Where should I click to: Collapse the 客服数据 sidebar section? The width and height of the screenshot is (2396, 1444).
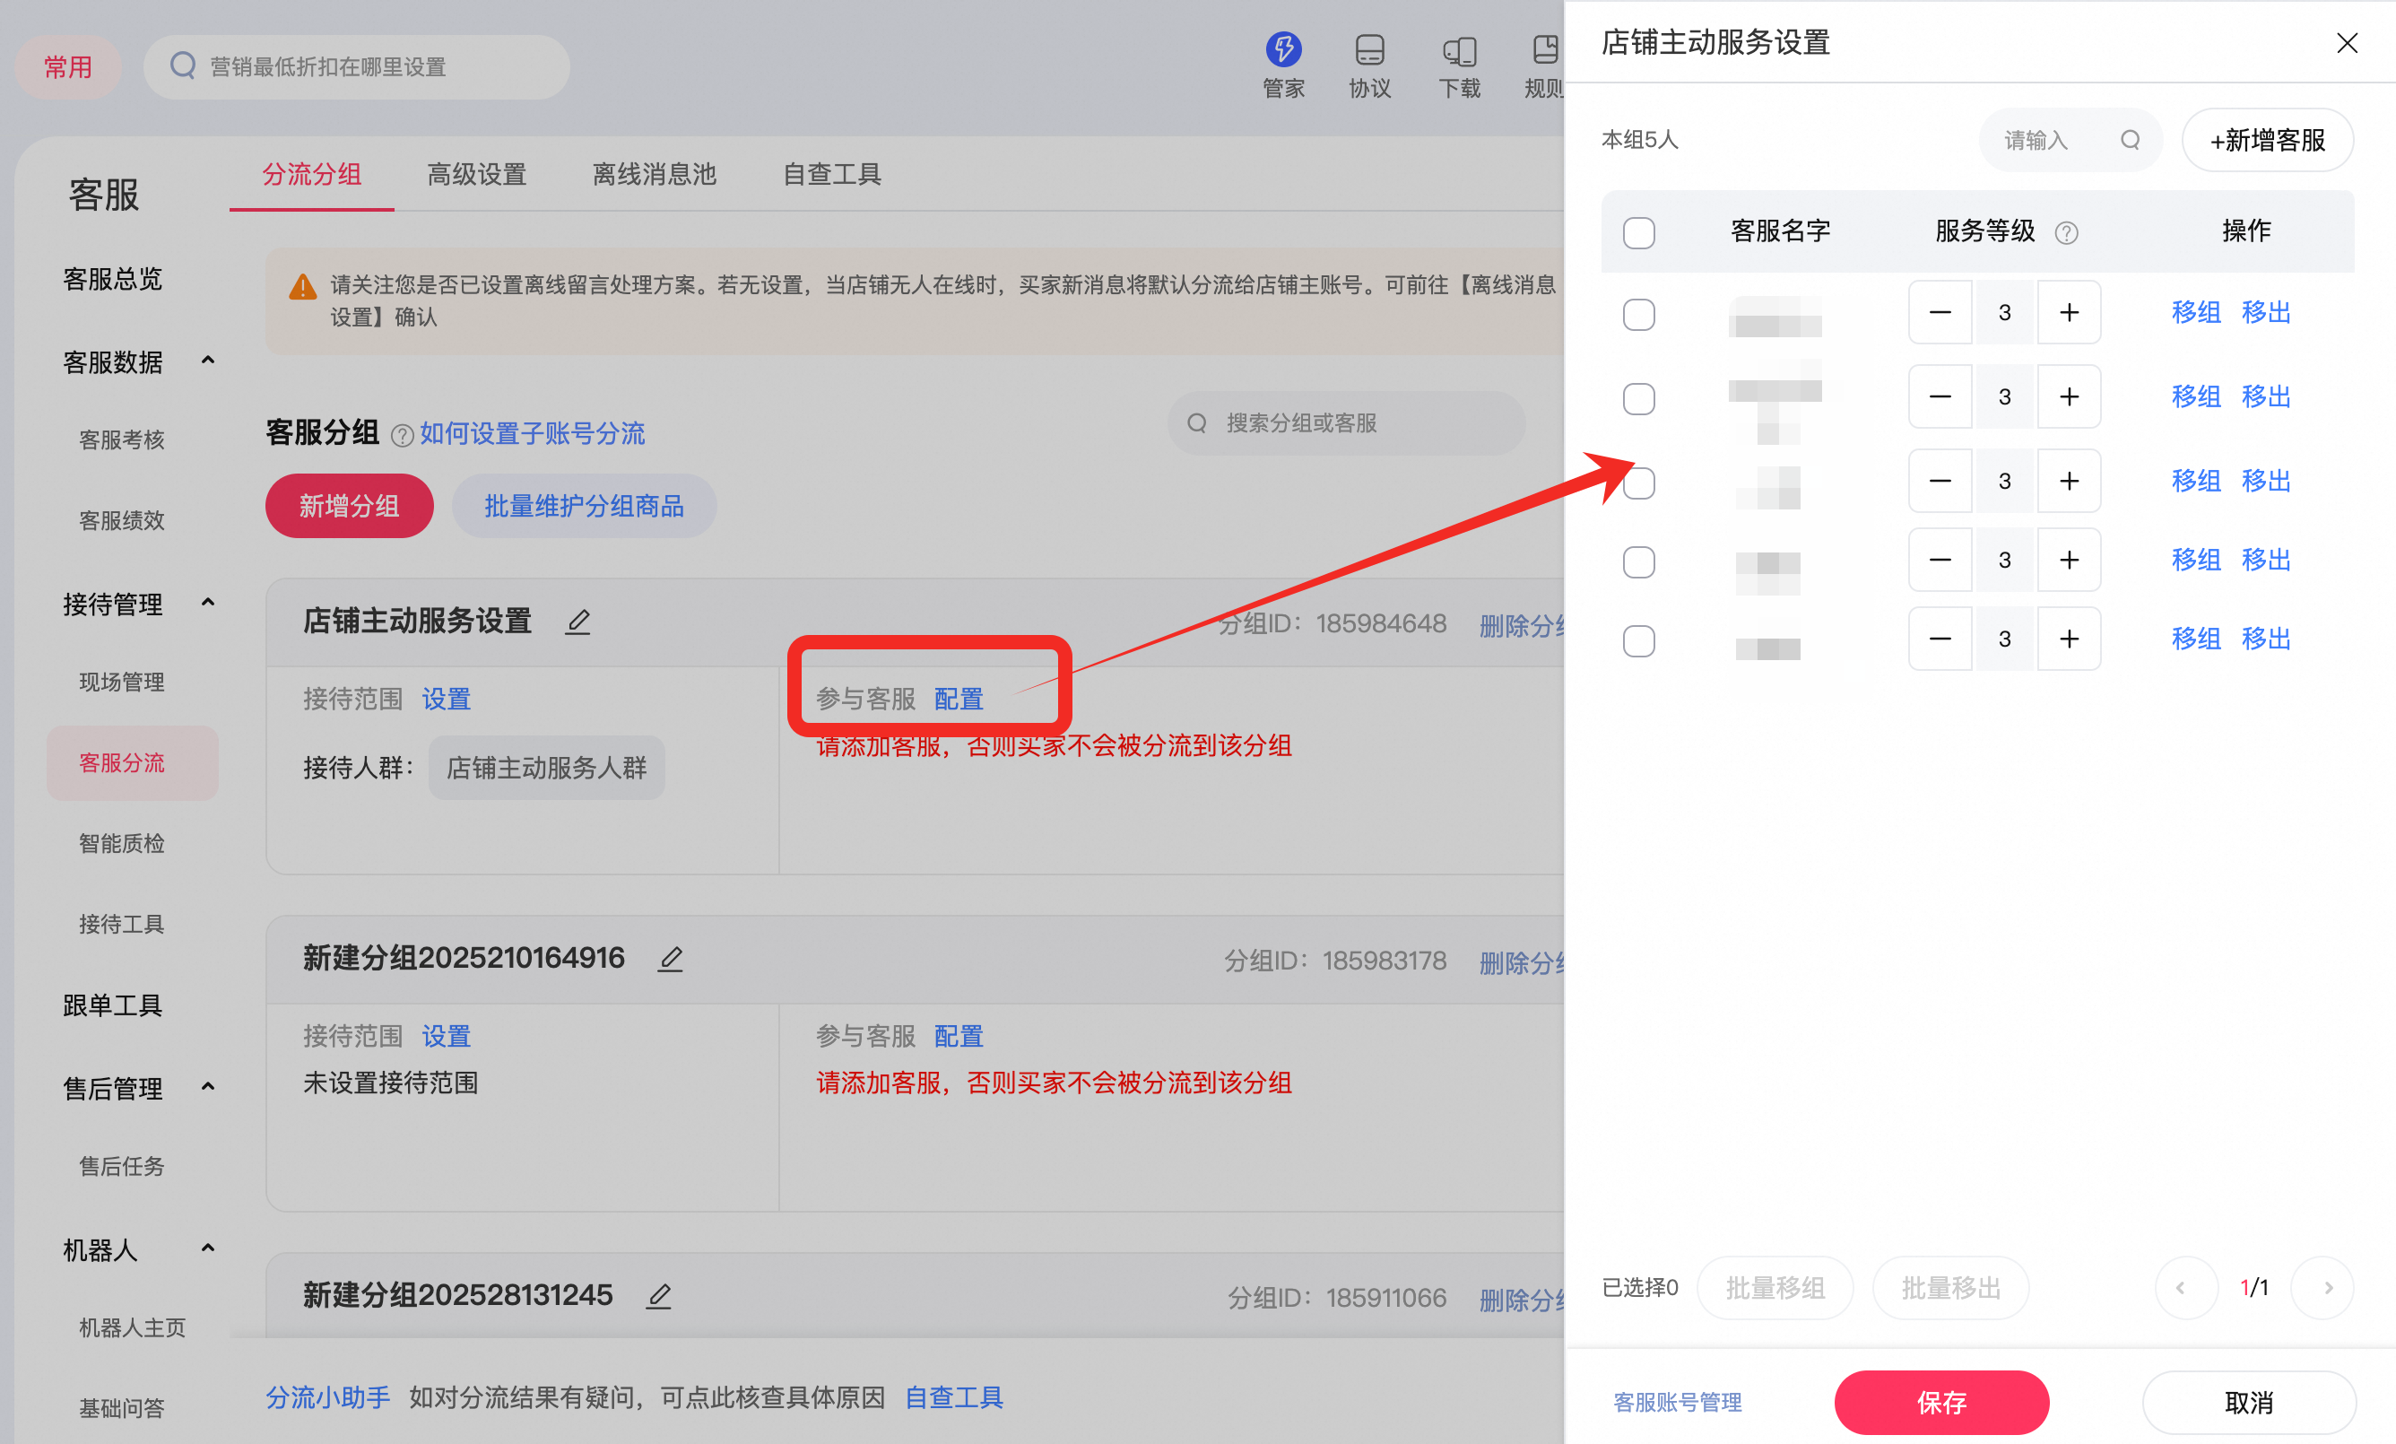(207, 360)
